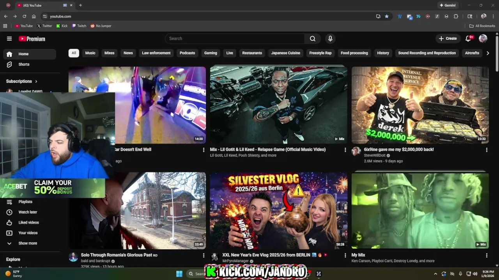Open the apps grid icon in bookmarks bar
Viewport: 499px width, 280px height.
pyautogui.click(x=5, y=26)
